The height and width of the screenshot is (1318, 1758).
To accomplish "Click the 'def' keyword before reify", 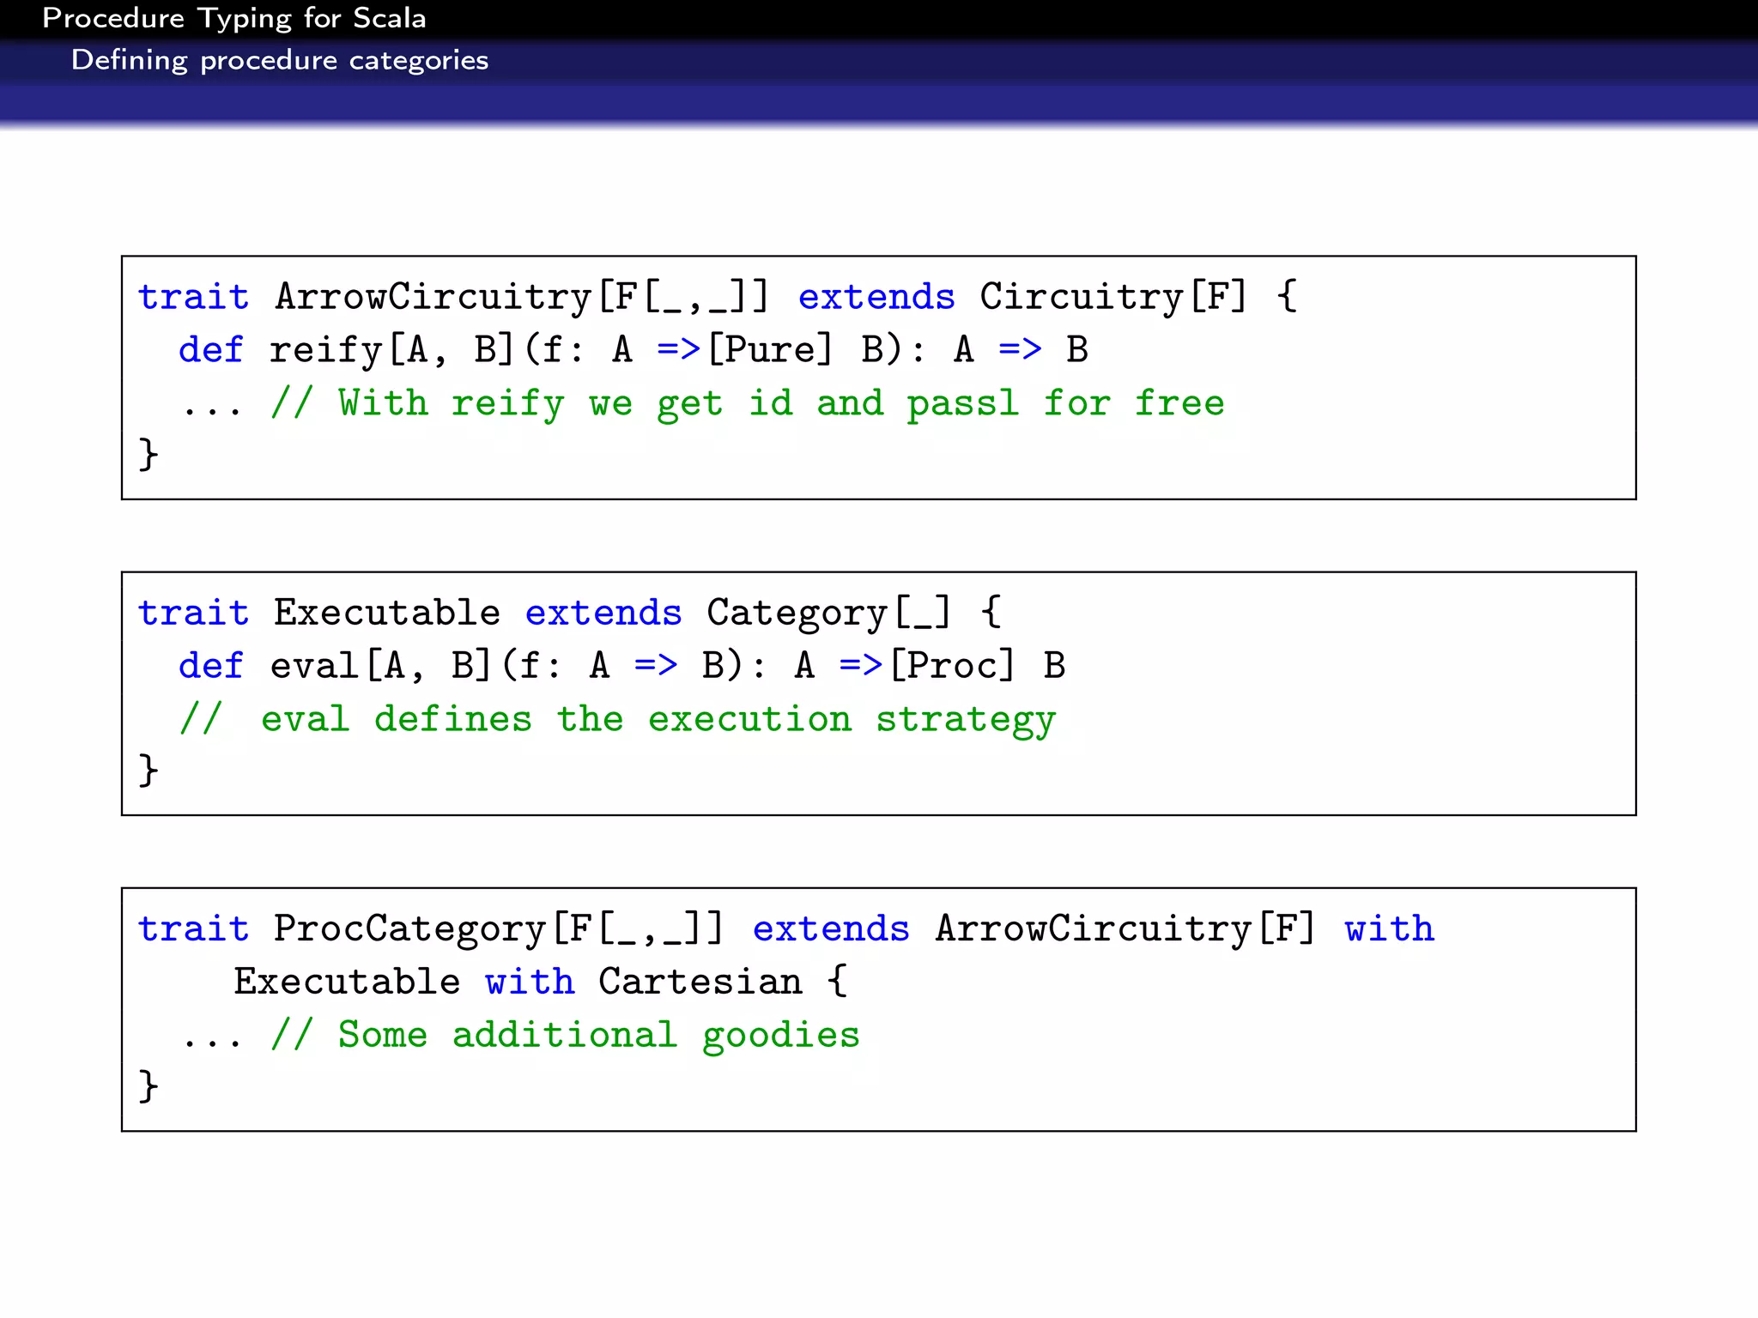I will tap(211, 350).
